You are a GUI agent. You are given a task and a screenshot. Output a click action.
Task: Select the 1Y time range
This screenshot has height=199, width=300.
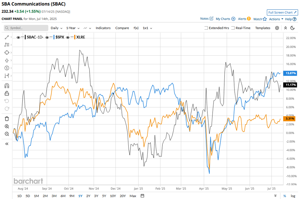click(x=80, y=196)
